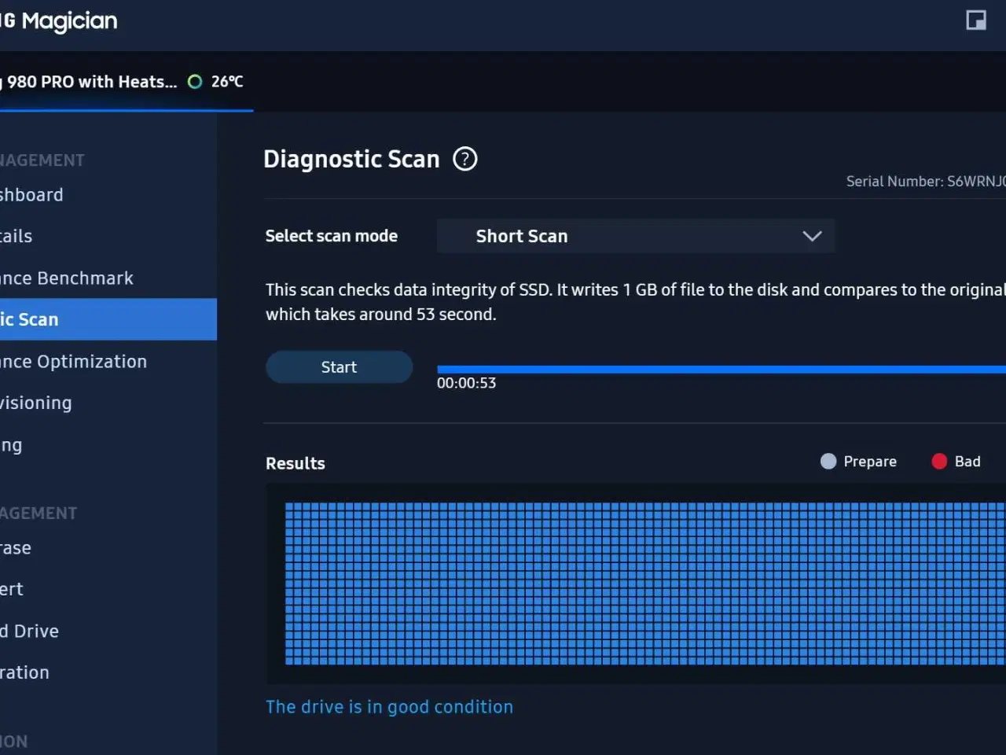The width and height of the screenshot is (1006, 755).
Task: Open Performance Optimization from sidebar
Action: pos(73,362)
